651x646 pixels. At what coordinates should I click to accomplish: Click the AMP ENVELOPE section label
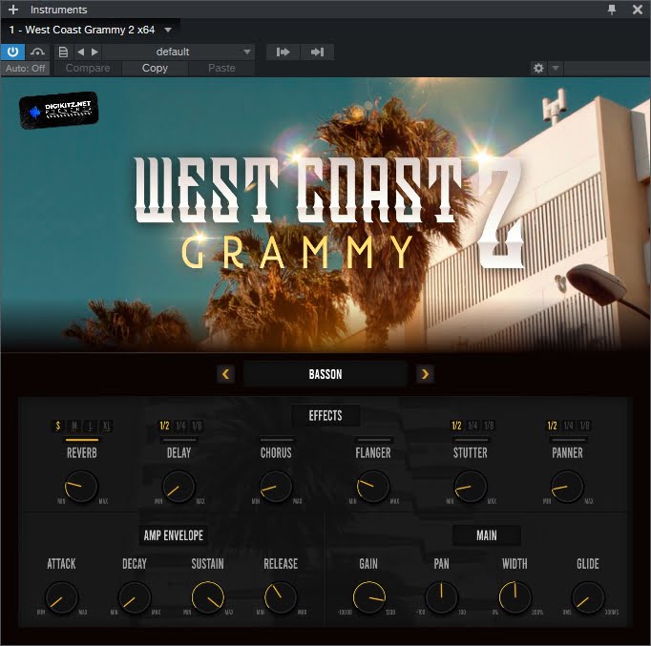pyautogui.click(x=174, y=535)
